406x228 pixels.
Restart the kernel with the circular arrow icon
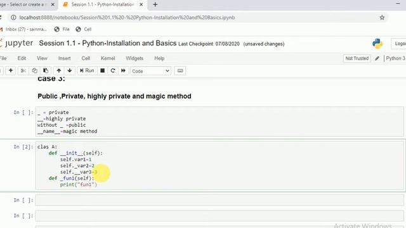(113, 70)
